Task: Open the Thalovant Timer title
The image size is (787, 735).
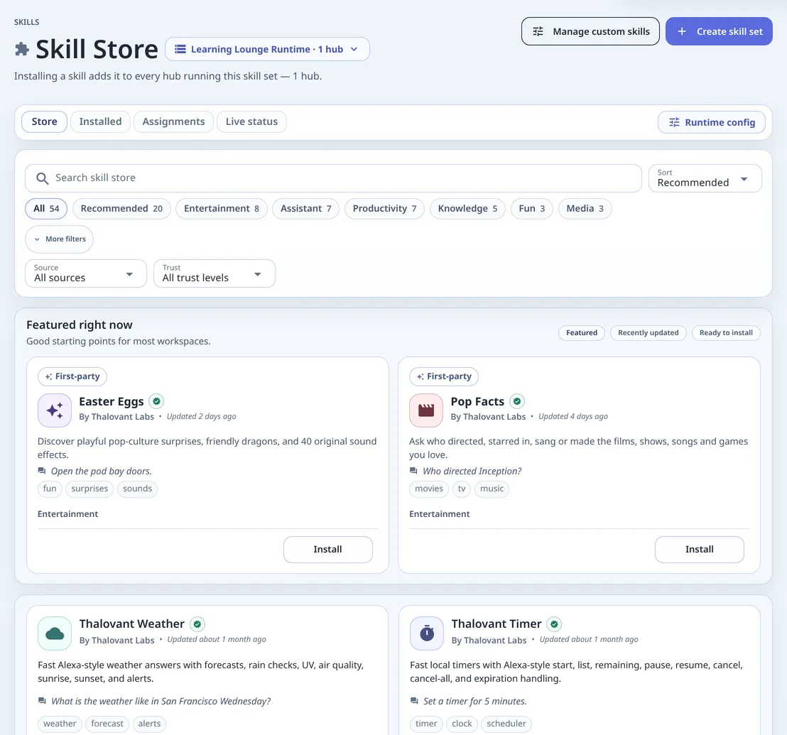Action: tap(496, 624)
